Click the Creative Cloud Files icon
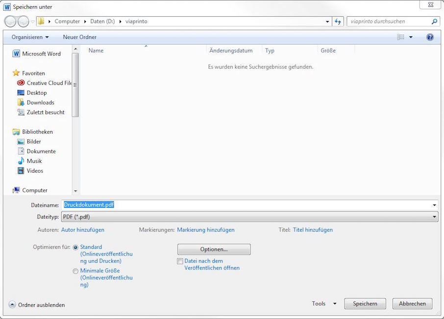Screen dimensions: 444x319 [x=21, y=83]
